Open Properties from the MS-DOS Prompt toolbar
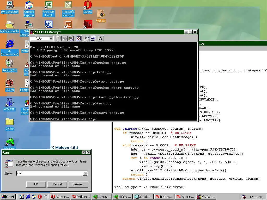Viewport: 267px width, 200px height. [x=87, y=39]
